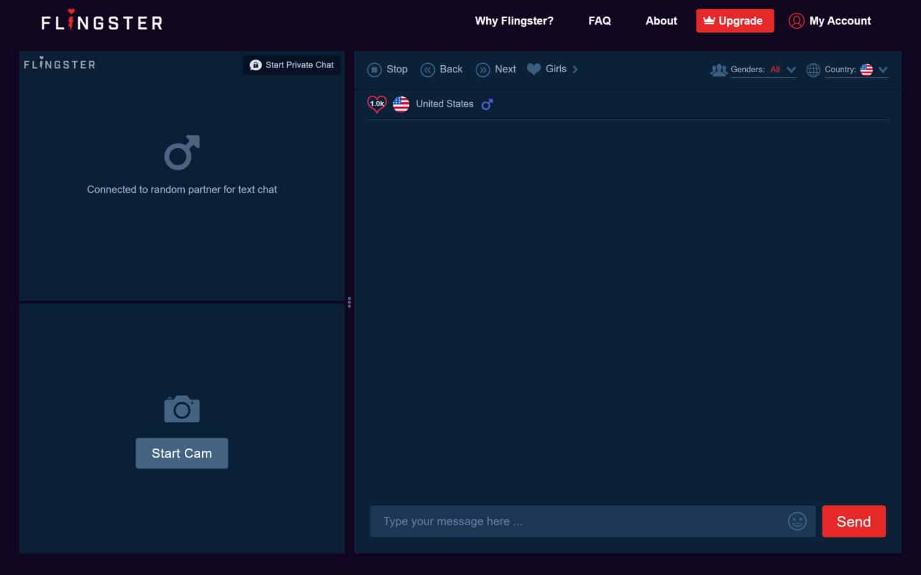The image size is (921, 575).
Task: Click the Back double-arrow icon
Action: 427,70
